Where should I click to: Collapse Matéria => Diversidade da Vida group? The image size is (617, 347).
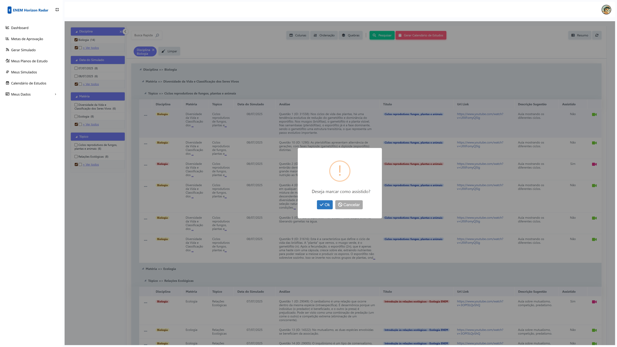[x=143, y=81]
